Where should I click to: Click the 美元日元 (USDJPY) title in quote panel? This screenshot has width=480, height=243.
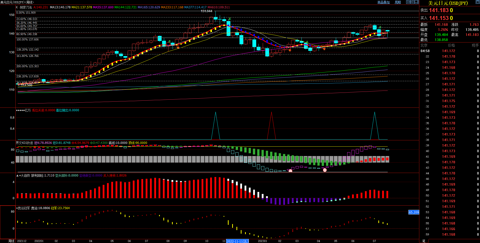[448, 3]
